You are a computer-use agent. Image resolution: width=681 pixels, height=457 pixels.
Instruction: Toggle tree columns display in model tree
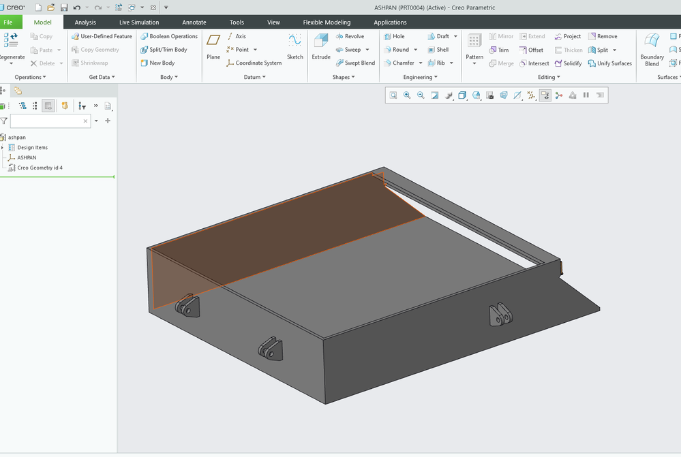[x=48, y=106]
